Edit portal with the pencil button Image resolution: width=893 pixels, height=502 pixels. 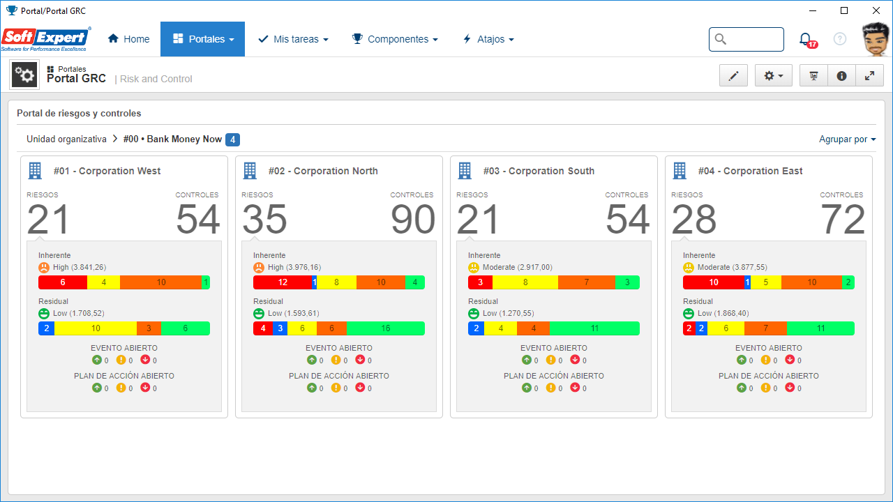point(733,75)
